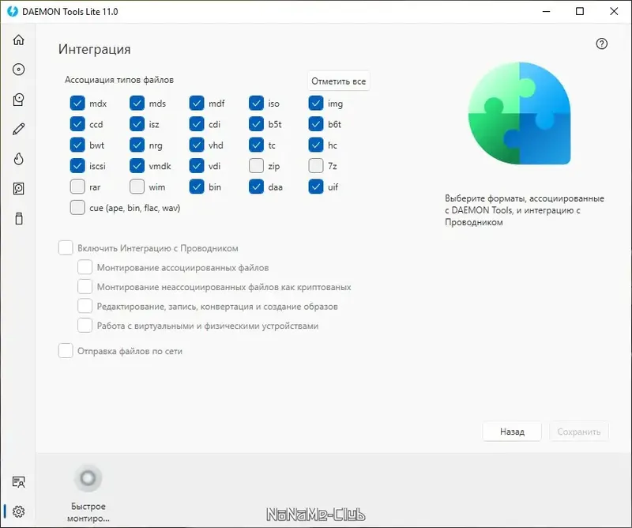
Task: Close the DAEMON Tools Lite window
Action: 614,11
